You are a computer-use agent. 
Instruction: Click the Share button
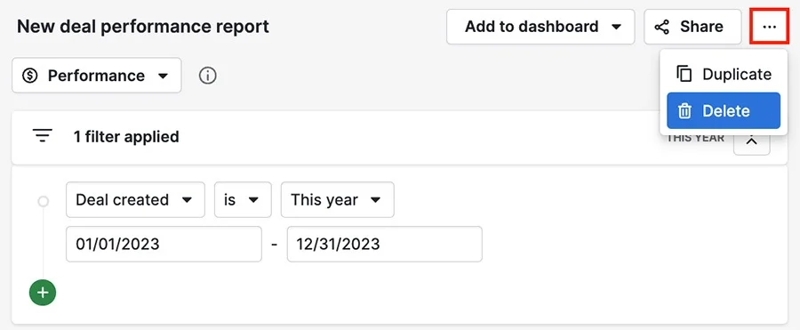click(692, 27)
